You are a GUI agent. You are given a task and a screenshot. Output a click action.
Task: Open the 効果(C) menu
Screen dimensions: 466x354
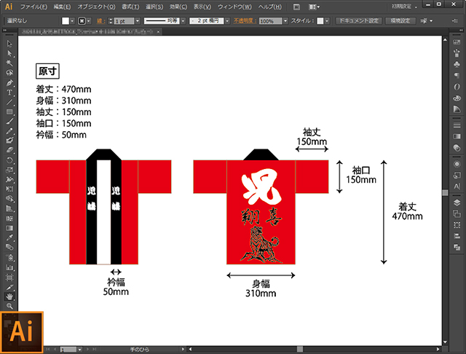point(178,7)
